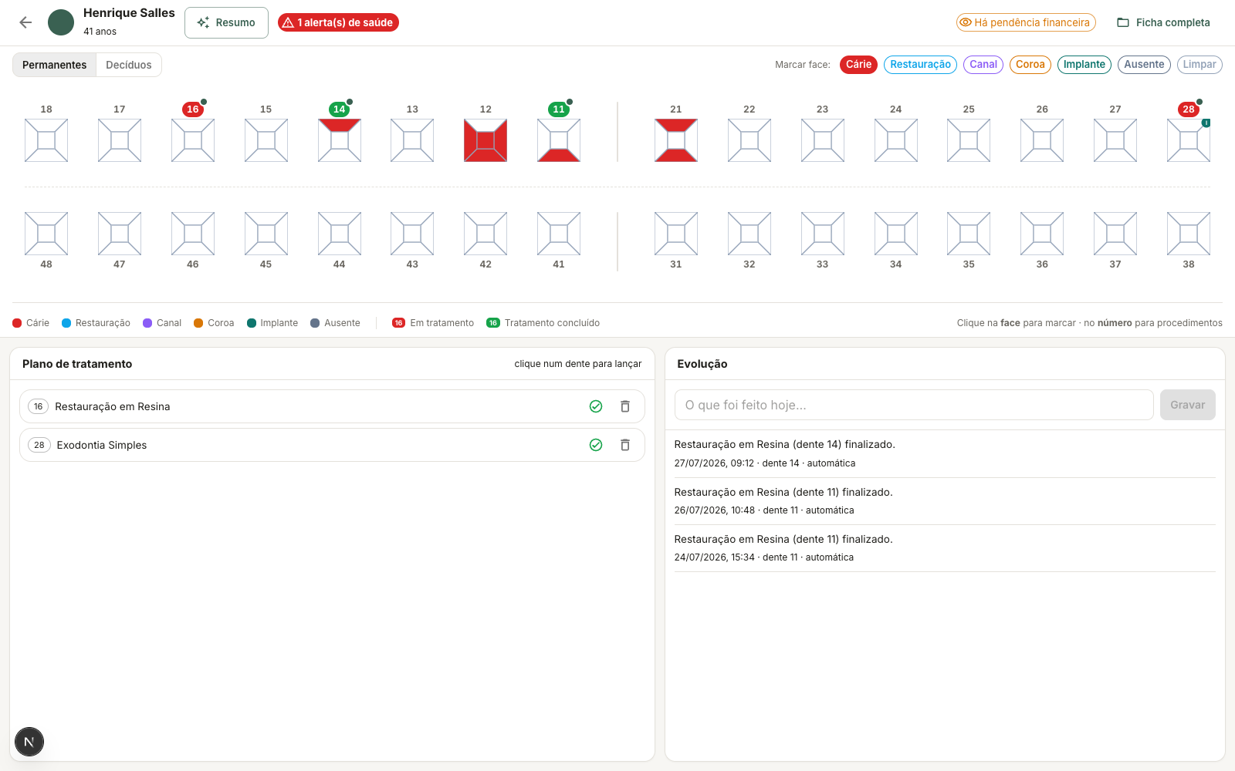Open procedures for tooth number 14

[x=339, y=109]
